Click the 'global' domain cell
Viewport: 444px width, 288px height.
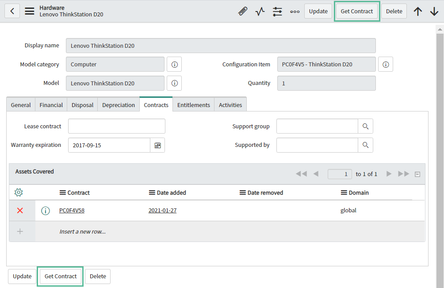pos(348,211)
